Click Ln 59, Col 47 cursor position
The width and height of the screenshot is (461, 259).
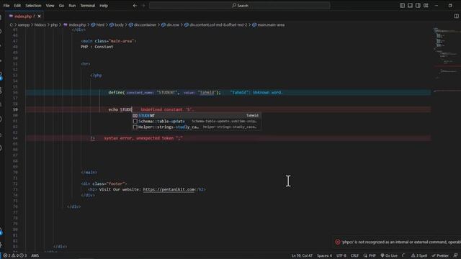[x=302, y=255]
